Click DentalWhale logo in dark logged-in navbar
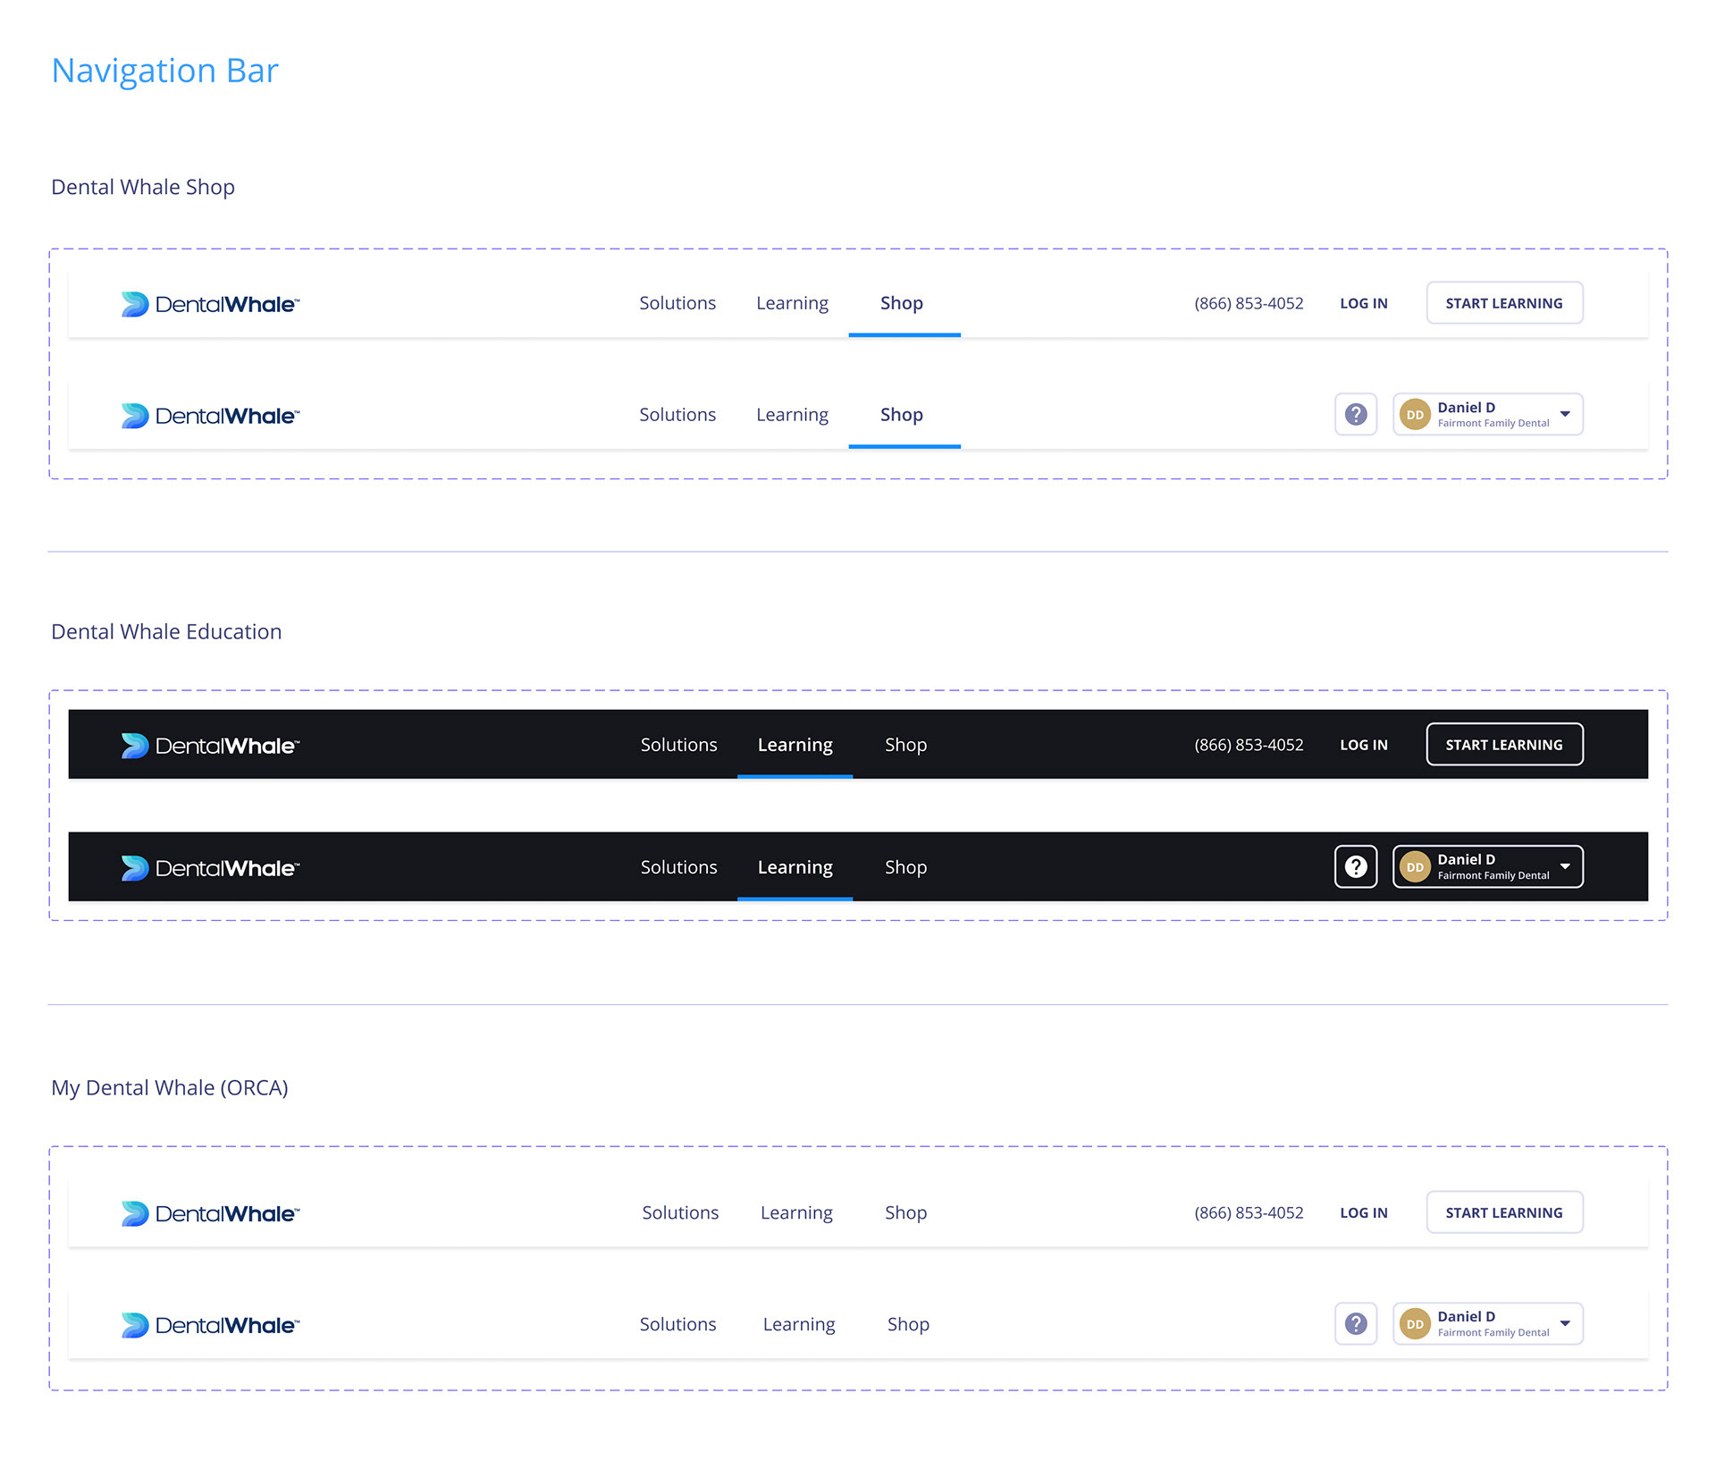This screenshot has height=1469, width=1716. [210, 867]
